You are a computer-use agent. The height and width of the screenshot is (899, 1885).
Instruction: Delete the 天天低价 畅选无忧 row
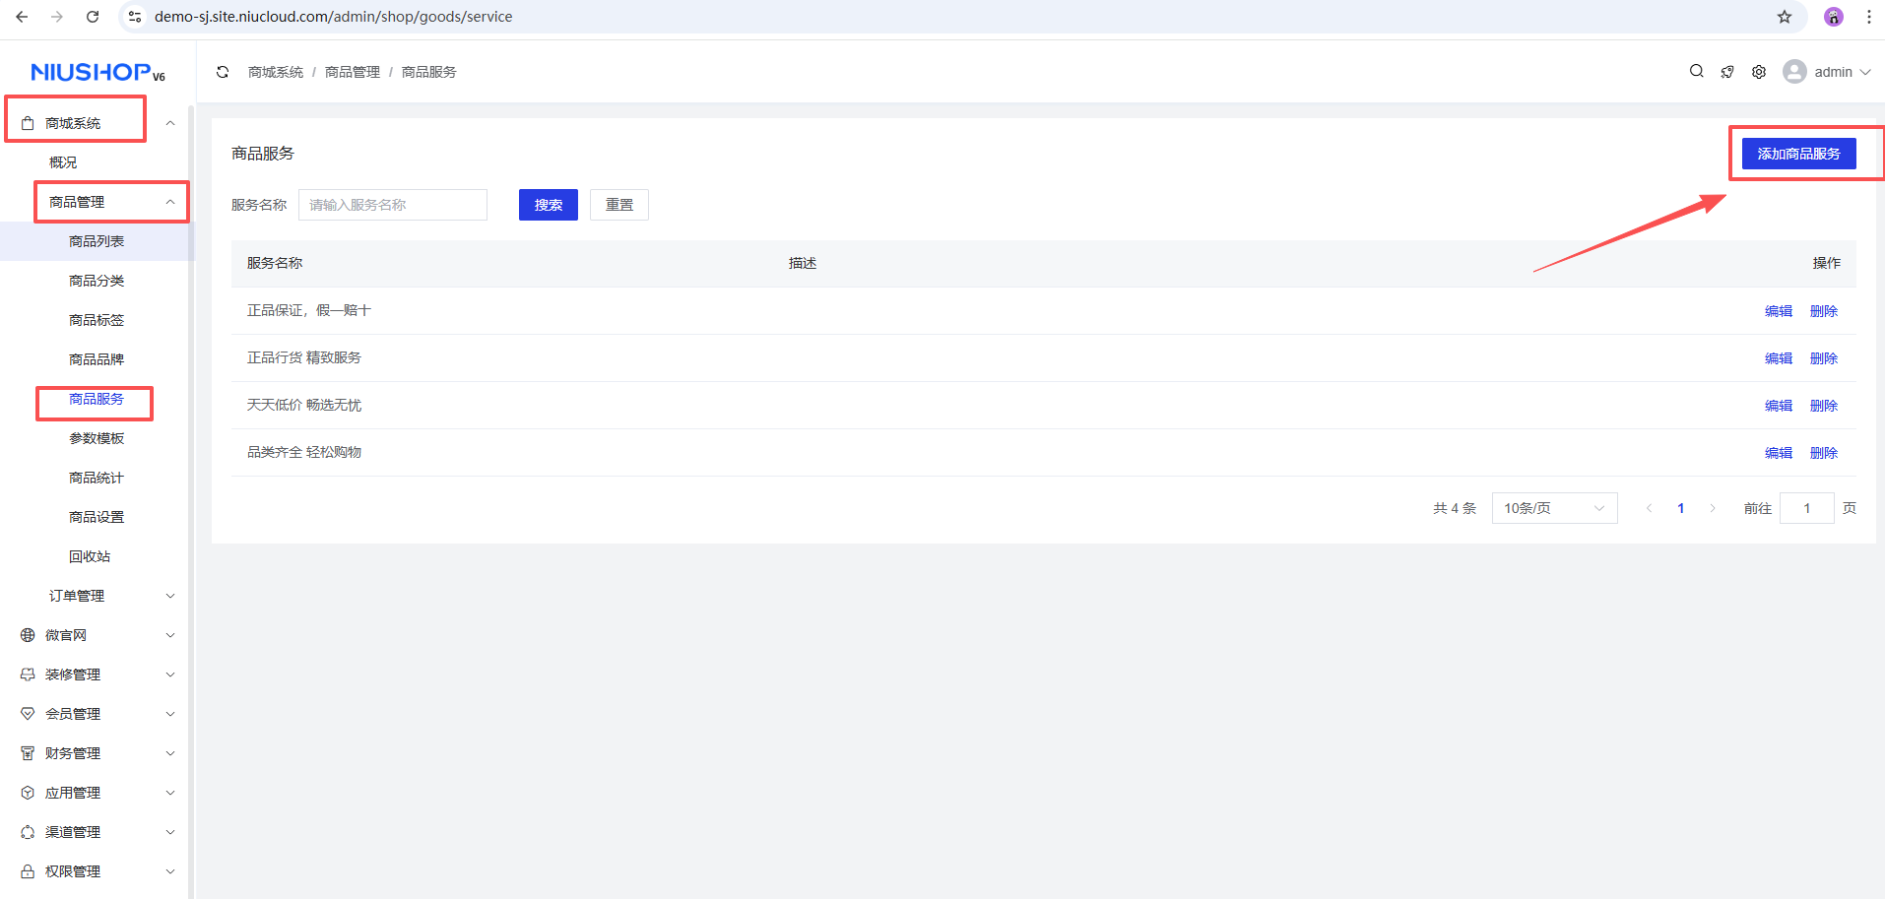[1824, 406]
